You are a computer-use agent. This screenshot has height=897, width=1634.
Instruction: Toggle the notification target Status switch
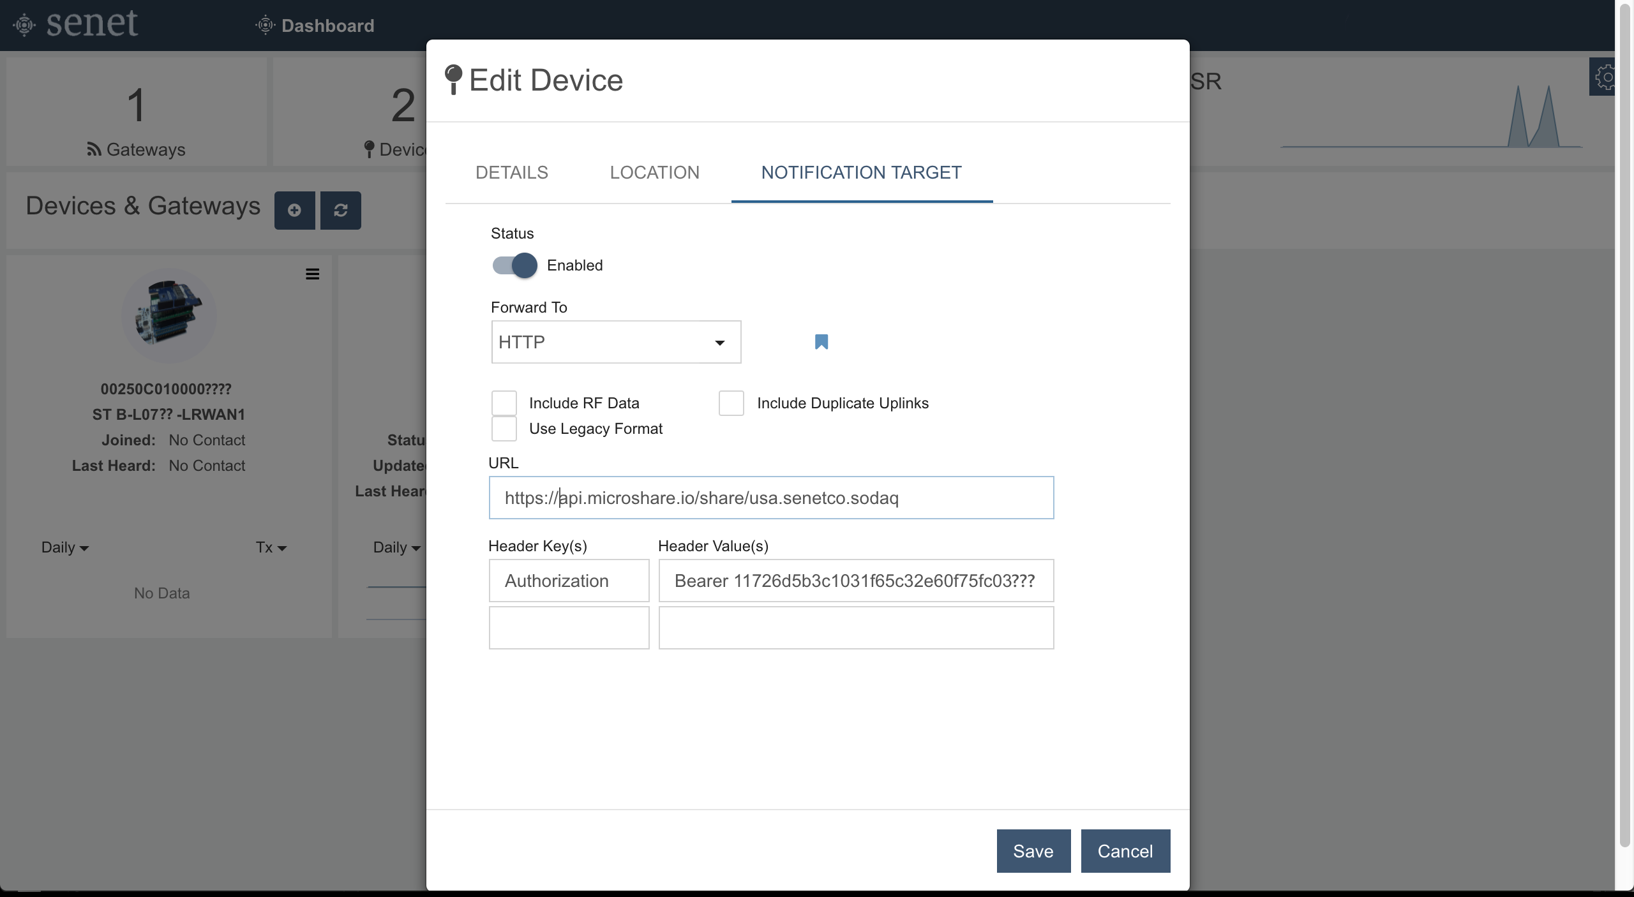pos(516,264)
